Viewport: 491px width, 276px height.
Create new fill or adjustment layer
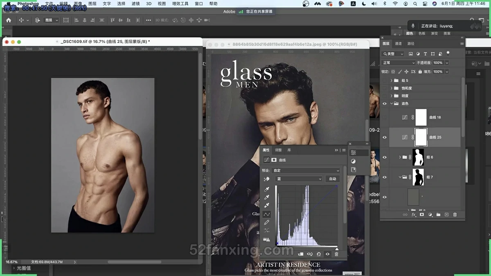(430, 215)
